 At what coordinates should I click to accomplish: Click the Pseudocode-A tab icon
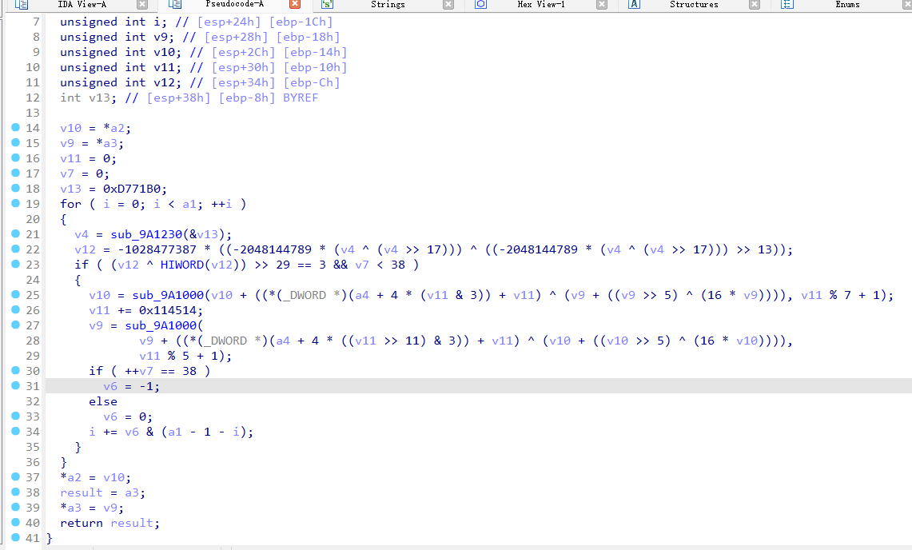pyautogui.click(x=175, y=4)
